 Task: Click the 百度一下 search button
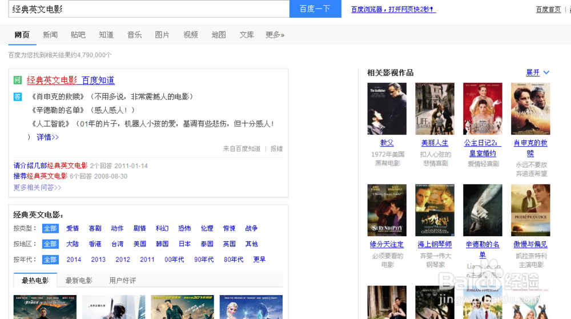click(x=315, y=9)
